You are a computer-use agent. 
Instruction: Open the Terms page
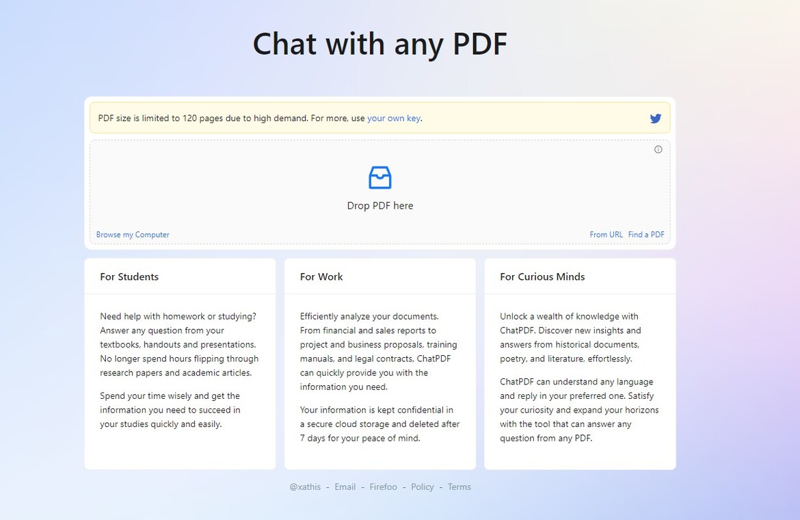point(459,486)
